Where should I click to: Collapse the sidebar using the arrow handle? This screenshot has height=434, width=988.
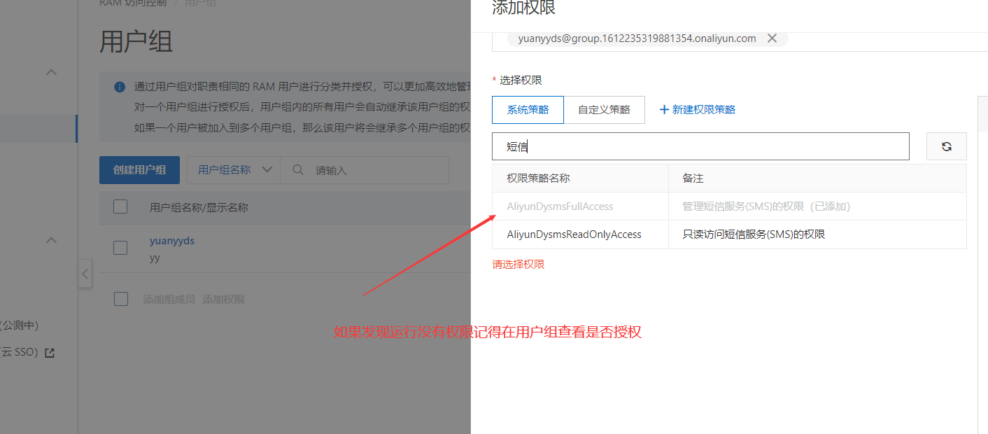85,274
